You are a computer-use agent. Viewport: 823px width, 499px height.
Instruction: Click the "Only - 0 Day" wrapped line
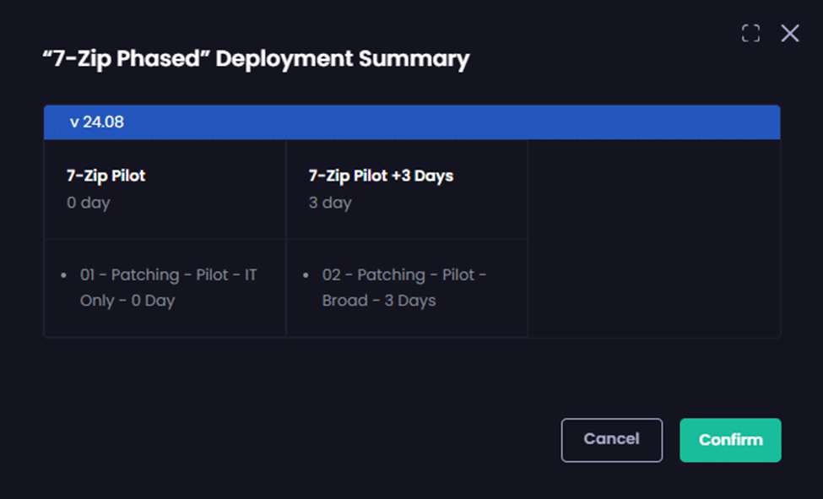[127, 301]
